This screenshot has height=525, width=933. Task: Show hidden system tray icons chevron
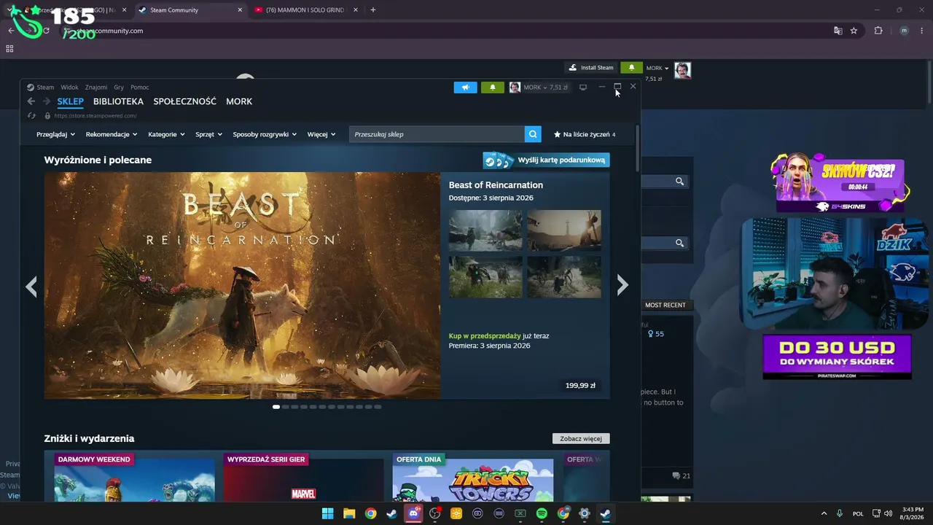824,513
